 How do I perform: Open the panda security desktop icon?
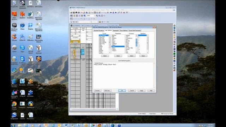pyautogui.click(x=22, y=4)
